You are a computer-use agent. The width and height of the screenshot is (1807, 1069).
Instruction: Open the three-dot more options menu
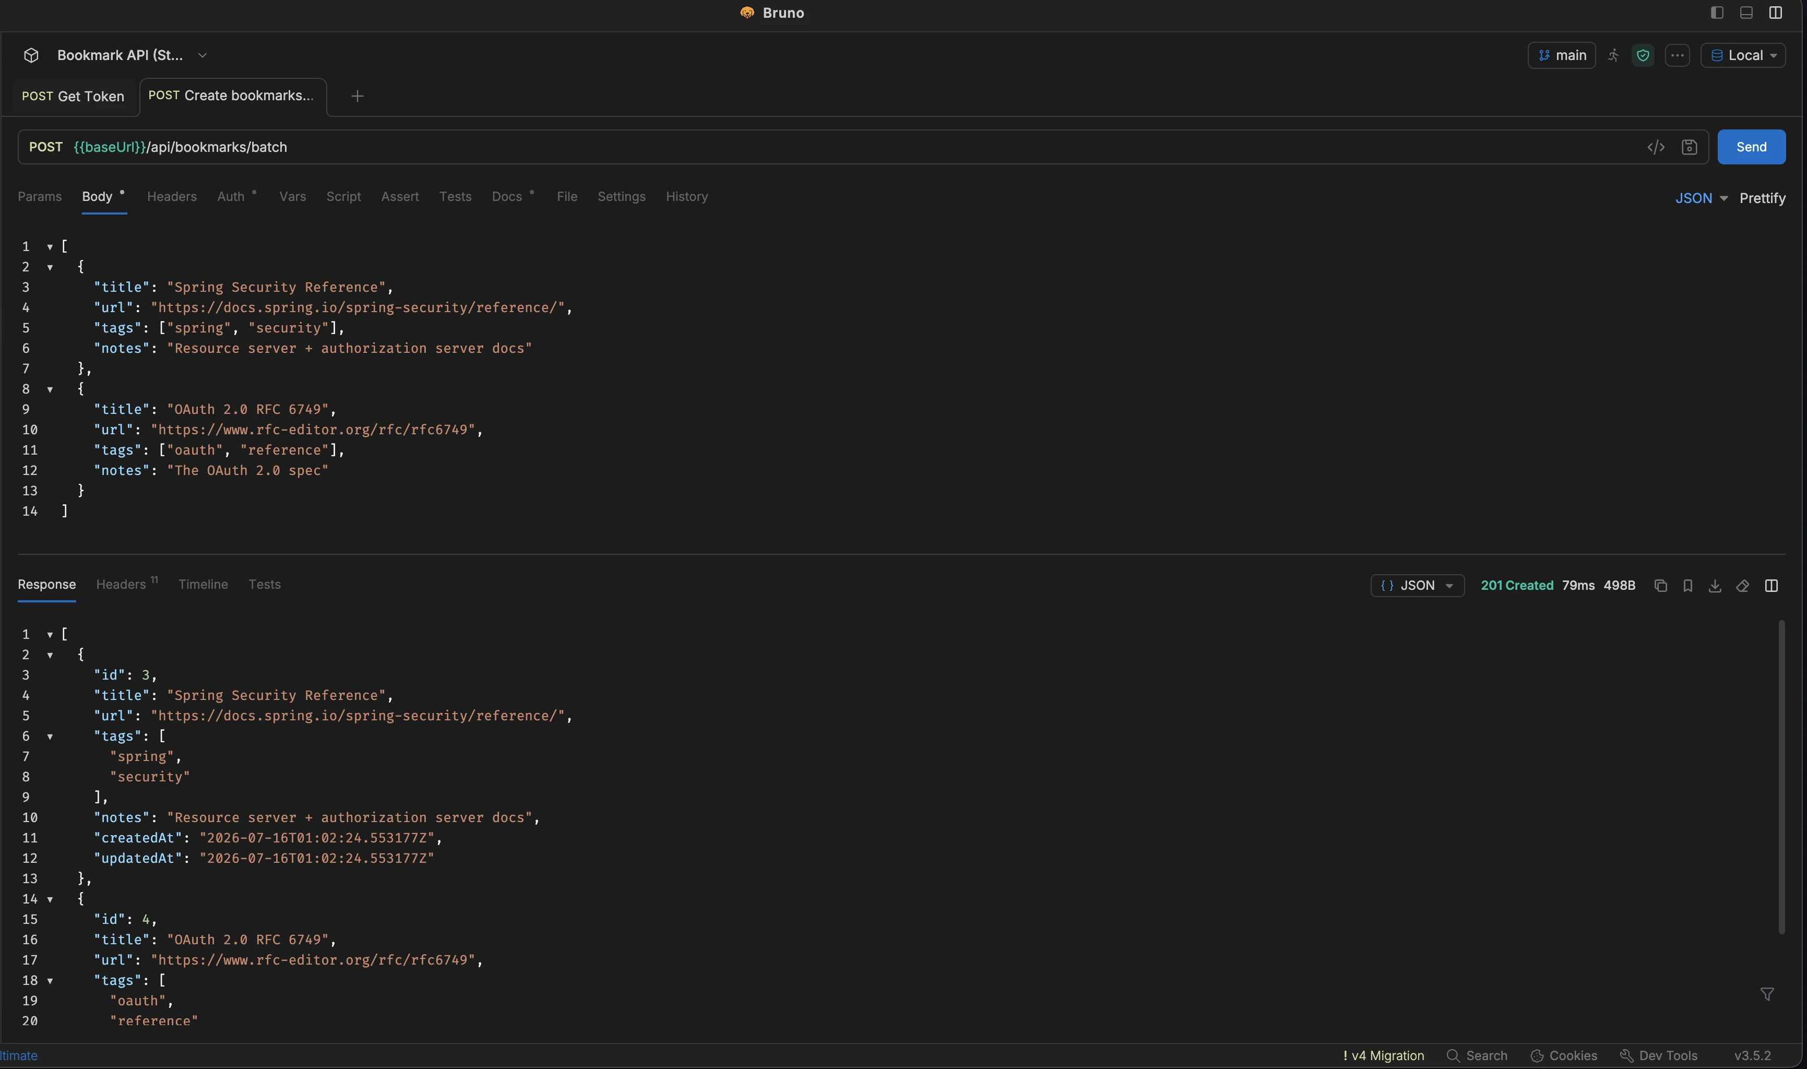tap(1678, 55)
